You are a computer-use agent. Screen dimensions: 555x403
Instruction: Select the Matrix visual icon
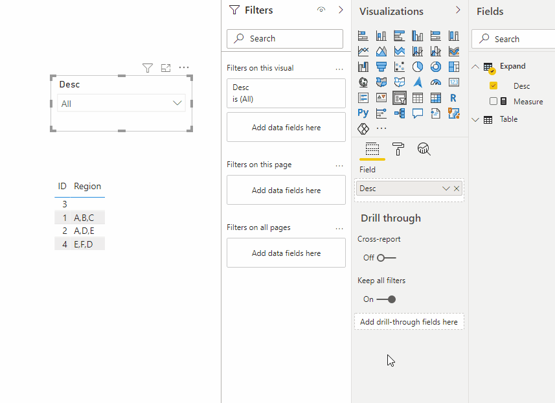(436, 98)
